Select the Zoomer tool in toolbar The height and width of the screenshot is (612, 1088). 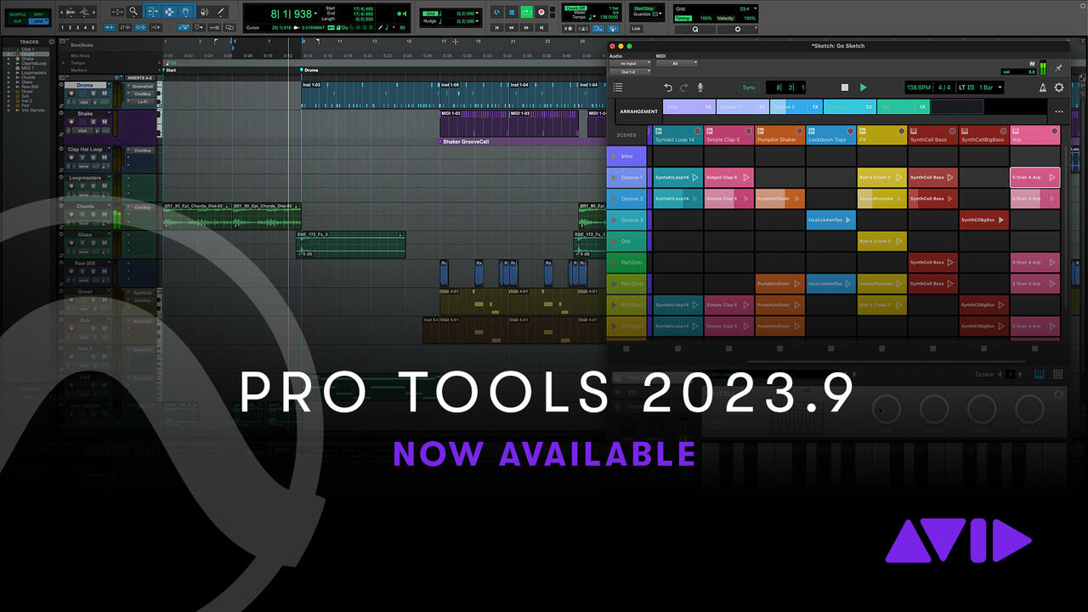133,12
